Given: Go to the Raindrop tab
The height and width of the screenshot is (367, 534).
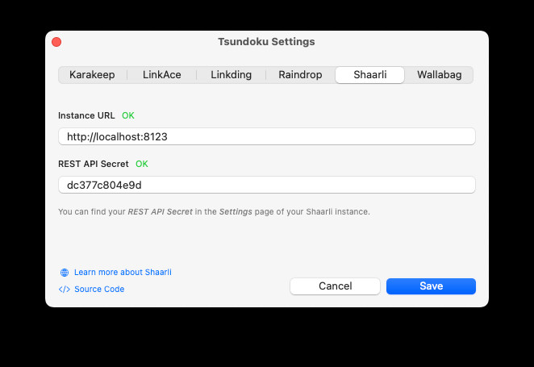Looking at the screenshot, I should point(300,75).
